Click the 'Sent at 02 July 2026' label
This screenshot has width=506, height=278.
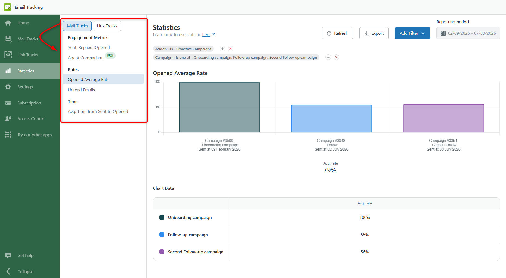click(x=331, y=149)
